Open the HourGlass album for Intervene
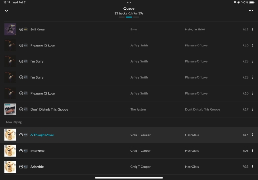 192,151
